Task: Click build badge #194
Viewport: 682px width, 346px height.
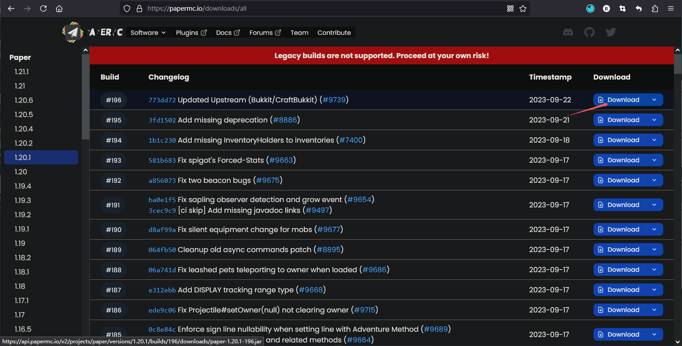Action: coord(114,140)
